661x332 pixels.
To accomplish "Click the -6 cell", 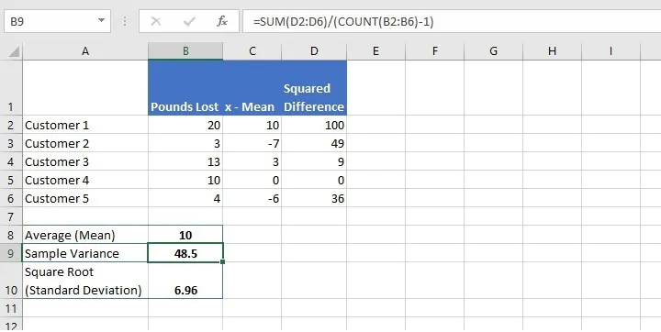I will click(252, 198).
